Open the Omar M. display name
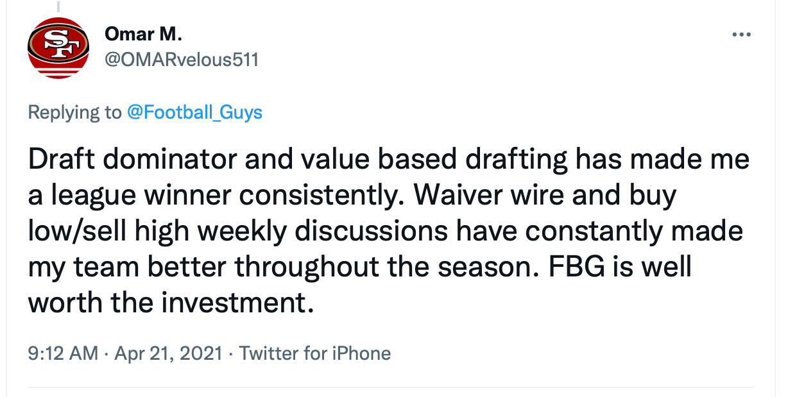 click(139, 35)
